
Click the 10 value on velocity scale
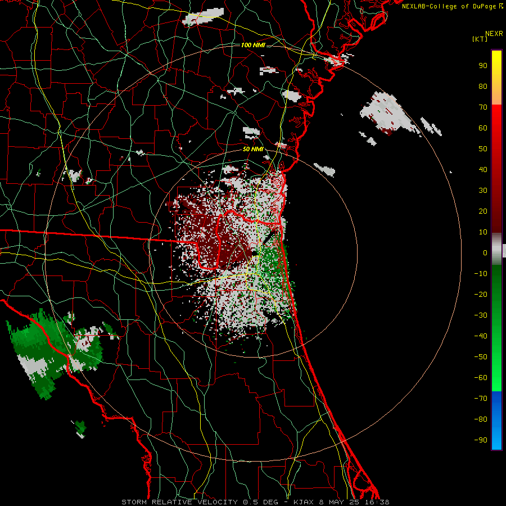tap(483, 232)
